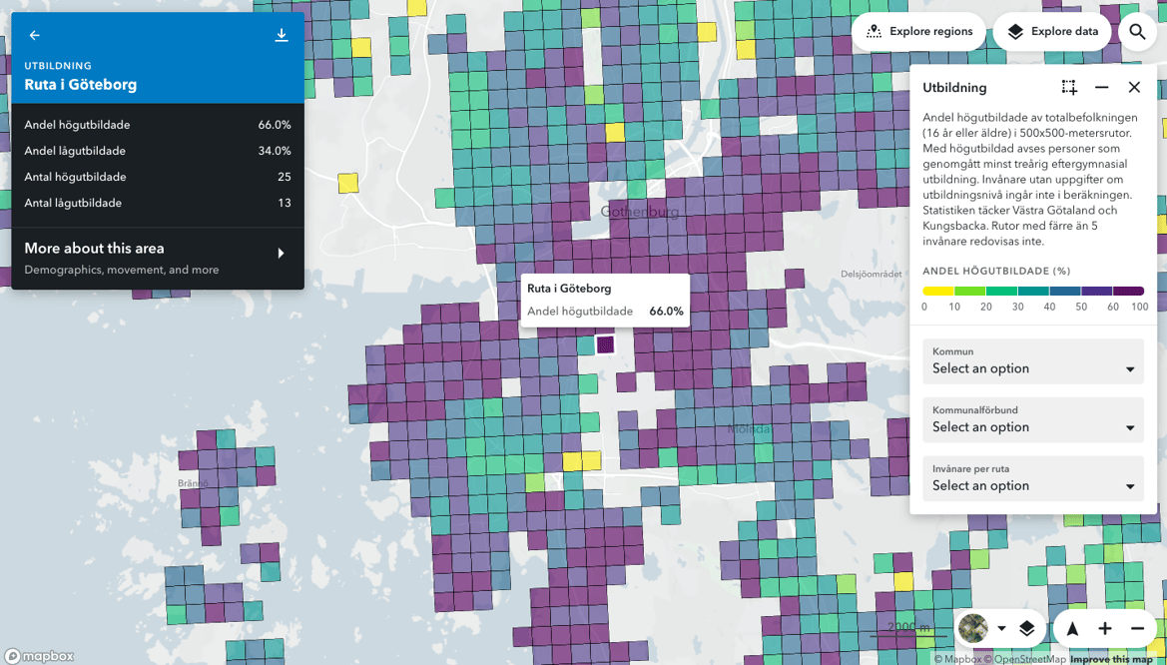Open the map search magnifier
The height and width of the screenshot is (665, 1167).
1137,31
